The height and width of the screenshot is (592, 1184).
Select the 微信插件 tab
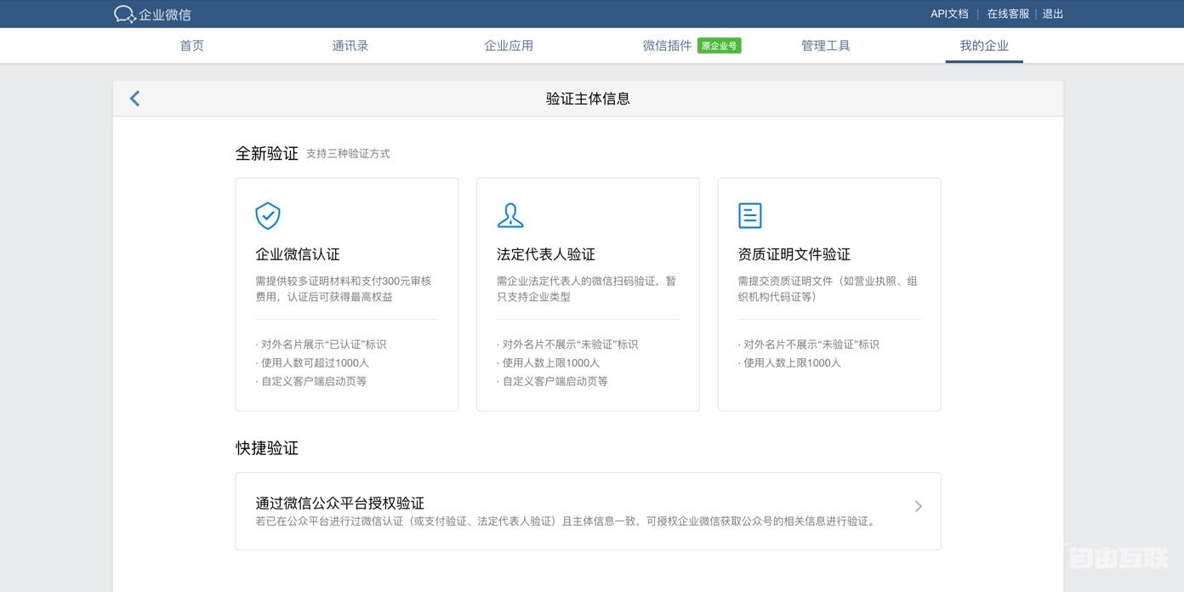[x=667, y=45]
